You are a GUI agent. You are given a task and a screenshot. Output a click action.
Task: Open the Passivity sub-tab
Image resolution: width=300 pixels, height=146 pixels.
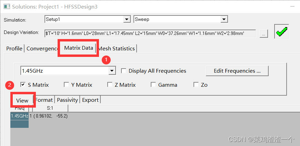(x=67, y=100)
